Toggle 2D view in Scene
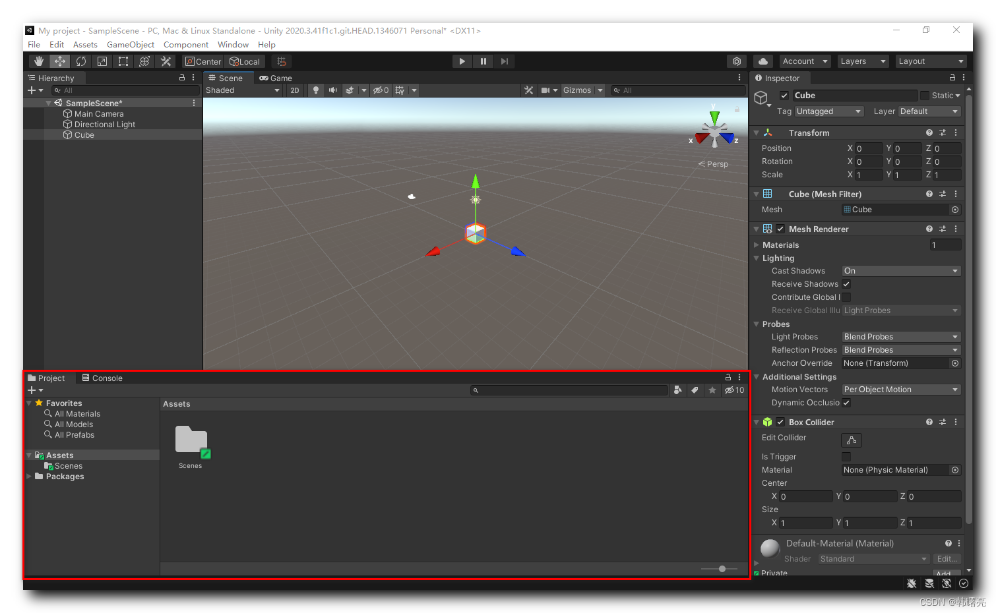This screenshot has height=613, width=996. [x=295, y=90]
